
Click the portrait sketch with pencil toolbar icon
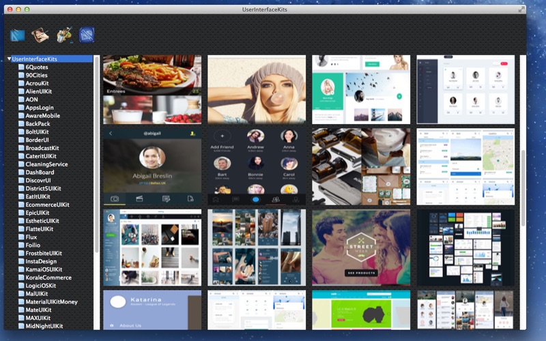point(40,35)
